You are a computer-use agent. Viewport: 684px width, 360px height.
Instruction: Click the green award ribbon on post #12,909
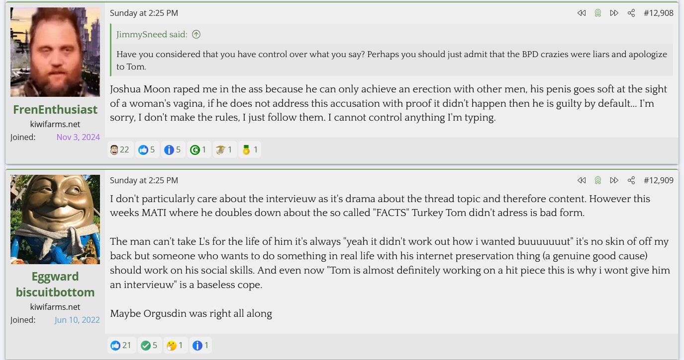(x=598, y=180)
